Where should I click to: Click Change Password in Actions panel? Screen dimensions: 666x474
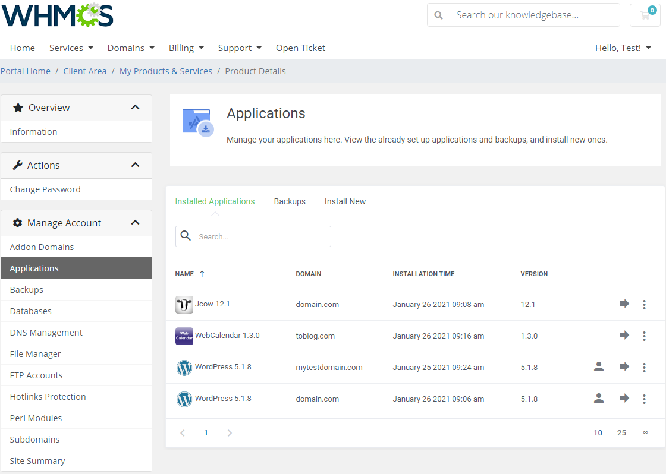coord(77,189)
